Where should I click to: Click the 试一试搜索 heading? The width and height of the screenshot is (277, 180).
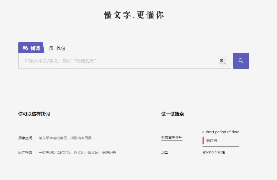point(172,114)
